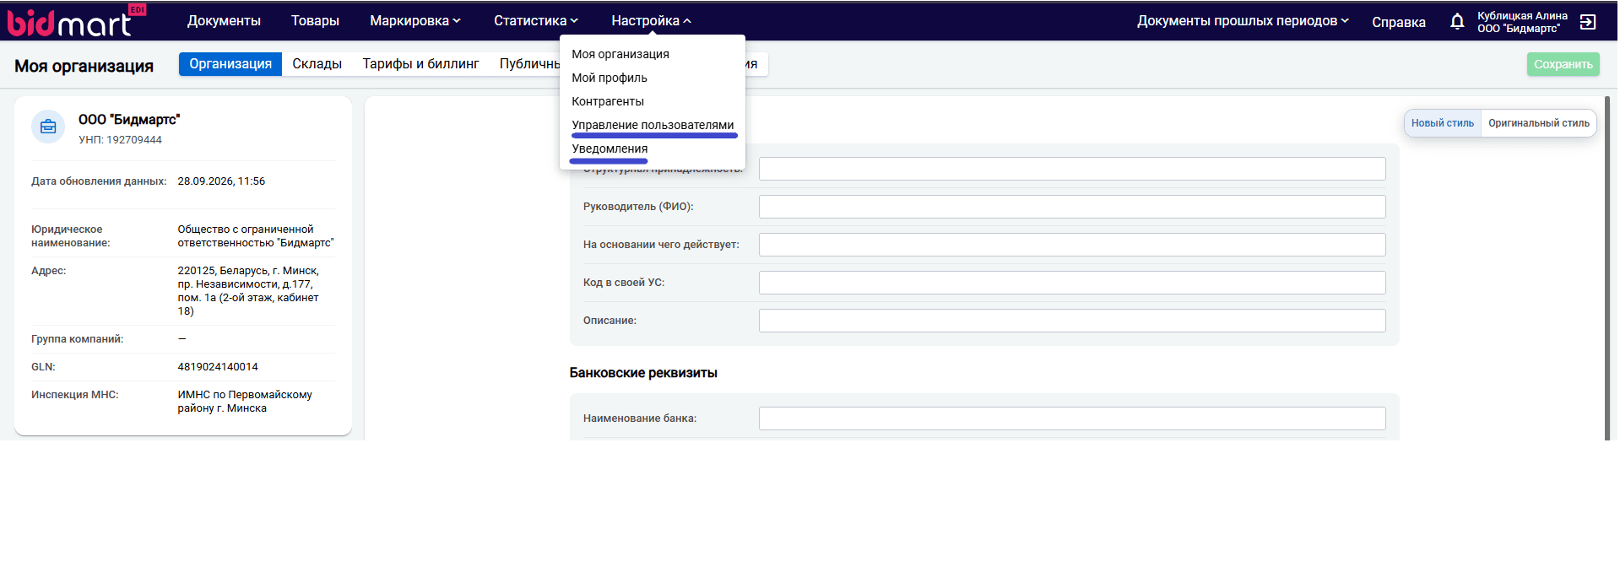1620x567 pixels.
Task: Expand the Маркировка dropdown menu
Action: tap(415, 21)
